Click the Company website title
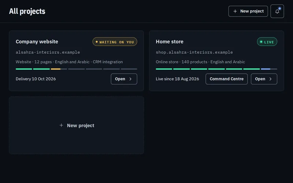Viewport: 293px width, 183px height. point(37,42)
